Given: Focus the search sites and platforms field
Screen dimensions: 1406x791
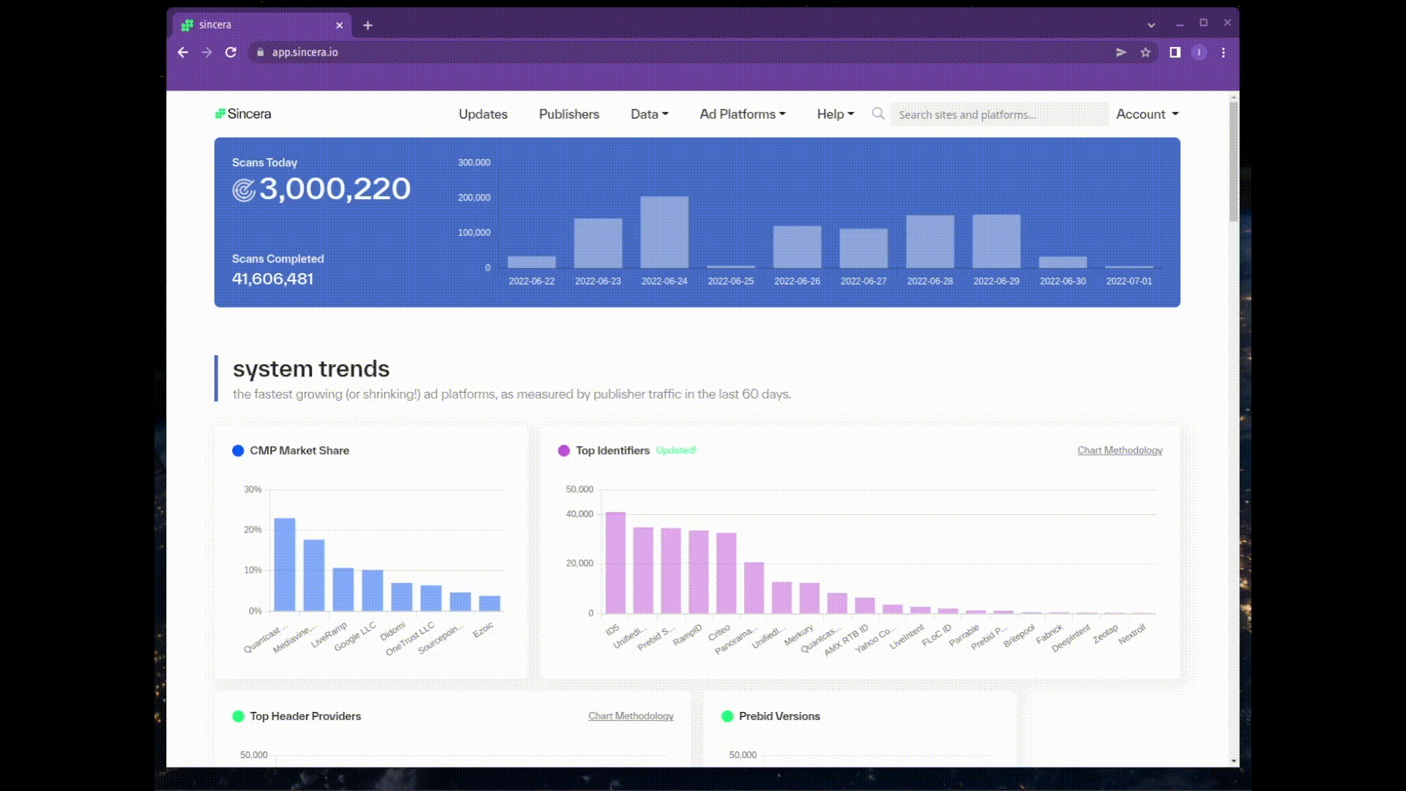Looking at the screenshot, I should (999, 114).
